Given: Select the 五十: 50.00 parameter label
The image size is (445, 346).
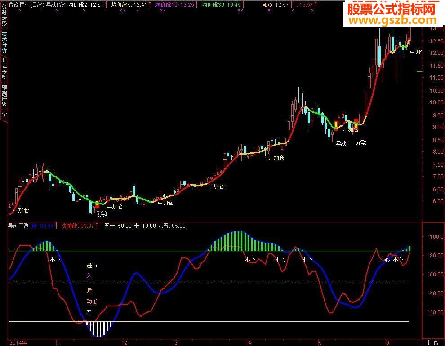Looking at the screenshot, I should (118, 226).
